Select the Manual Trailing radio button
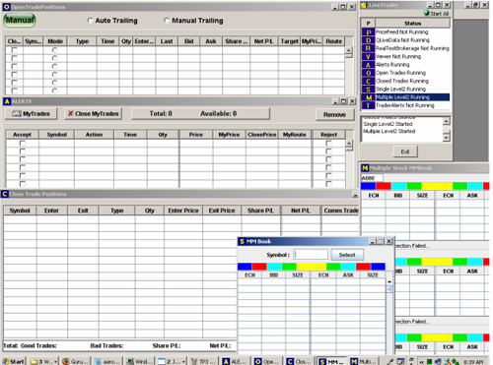This screenshot has width=493, height=365. tap(167, 21)
